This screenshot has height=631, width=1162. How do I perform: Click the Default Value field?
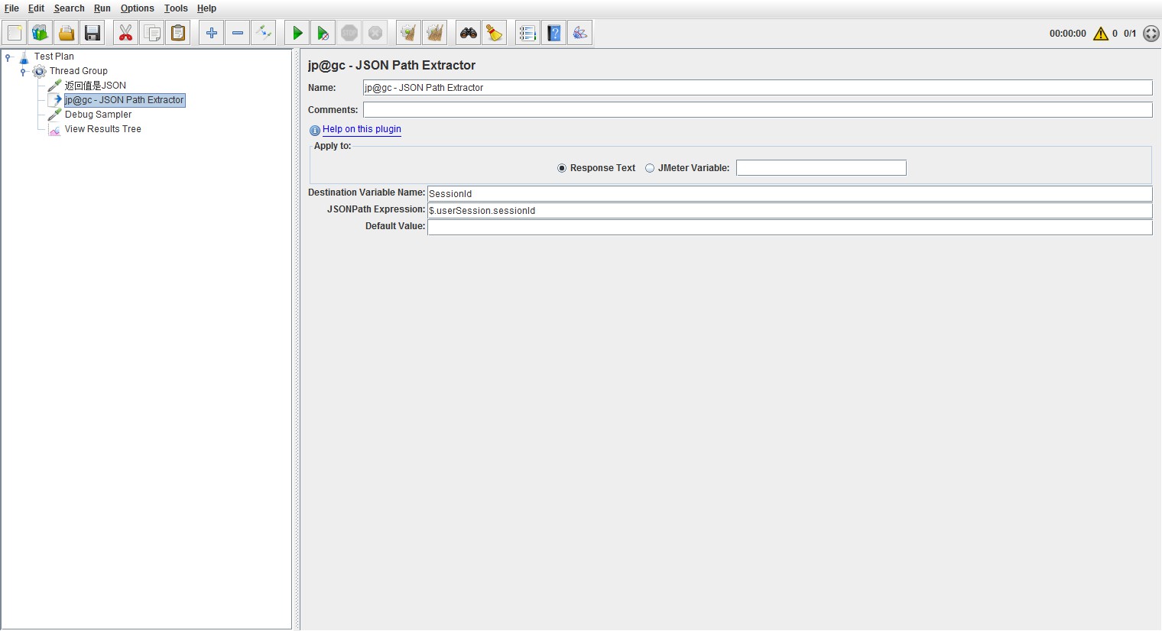click(x=790, y=228)
